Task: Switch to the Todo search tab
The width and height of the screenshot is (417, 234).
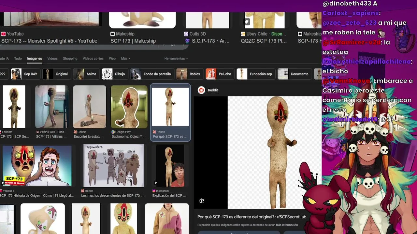Action: click(18, 58)
